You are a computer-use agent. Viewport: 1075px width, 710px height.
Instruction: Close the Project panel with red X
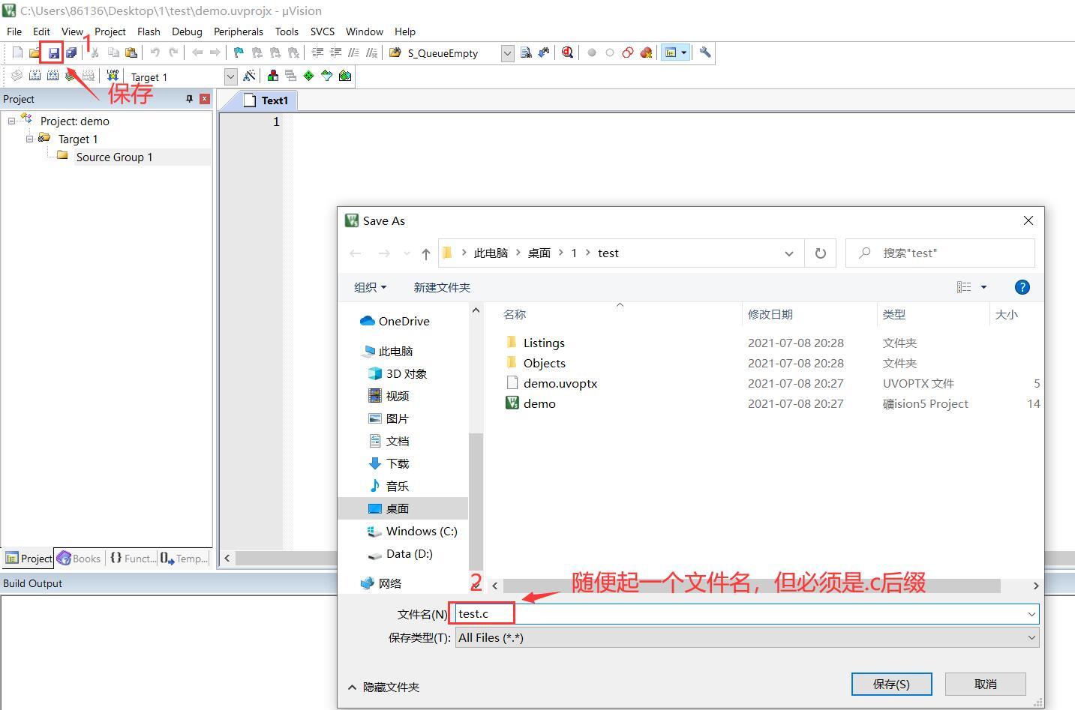point(204,99)
